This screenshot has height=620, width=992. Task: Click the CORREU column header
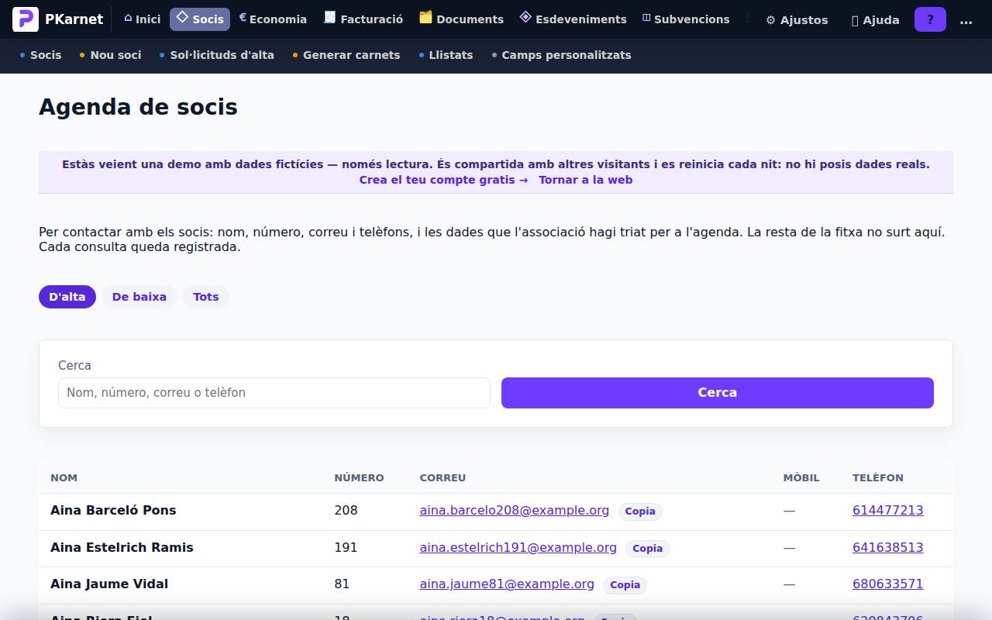[443, 477]
